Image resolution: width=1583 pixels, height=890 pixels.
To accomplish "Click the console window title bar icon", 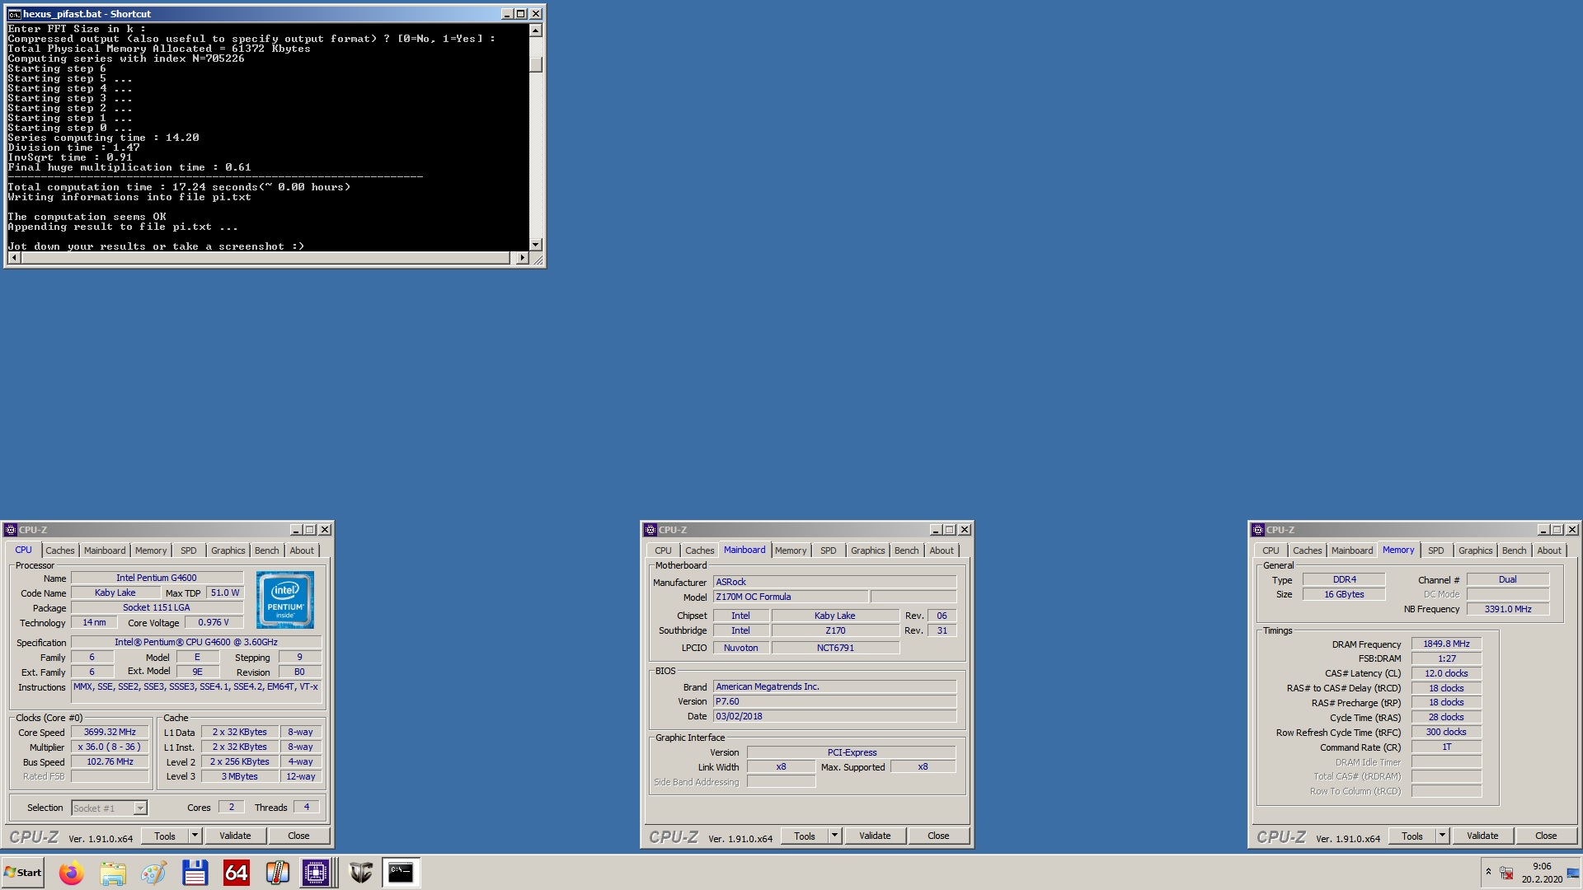I will tap(14, 14).
